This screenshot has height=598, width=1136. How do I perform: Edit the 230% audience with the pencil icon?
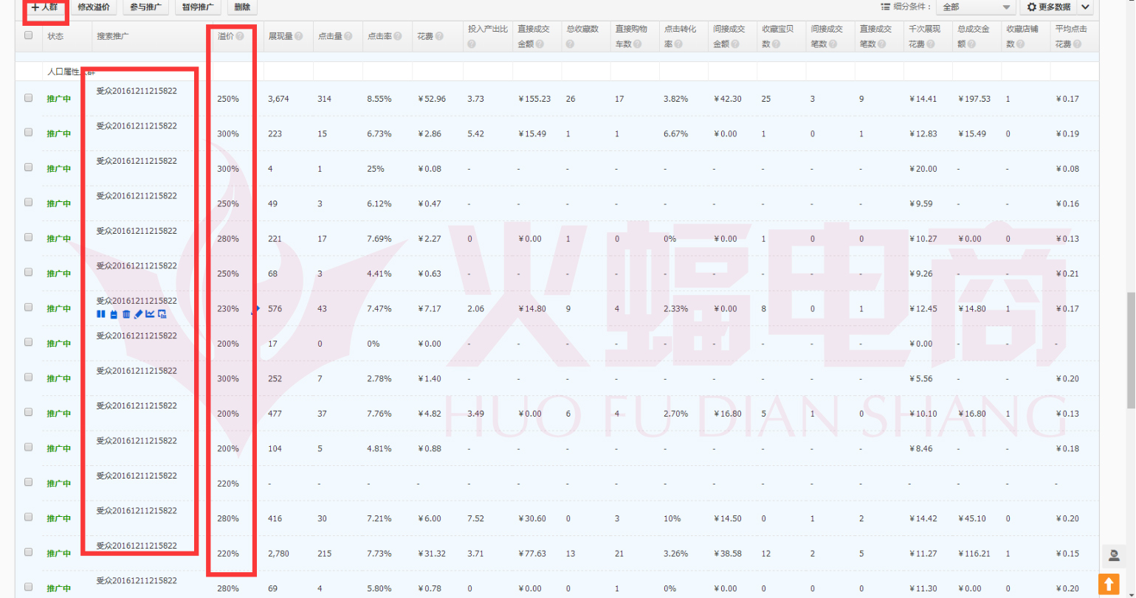[138, 314]
